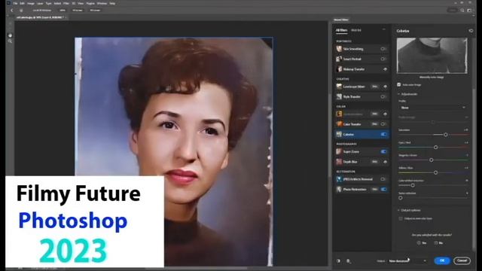Collapse the Adjustments section

[398, 94]
